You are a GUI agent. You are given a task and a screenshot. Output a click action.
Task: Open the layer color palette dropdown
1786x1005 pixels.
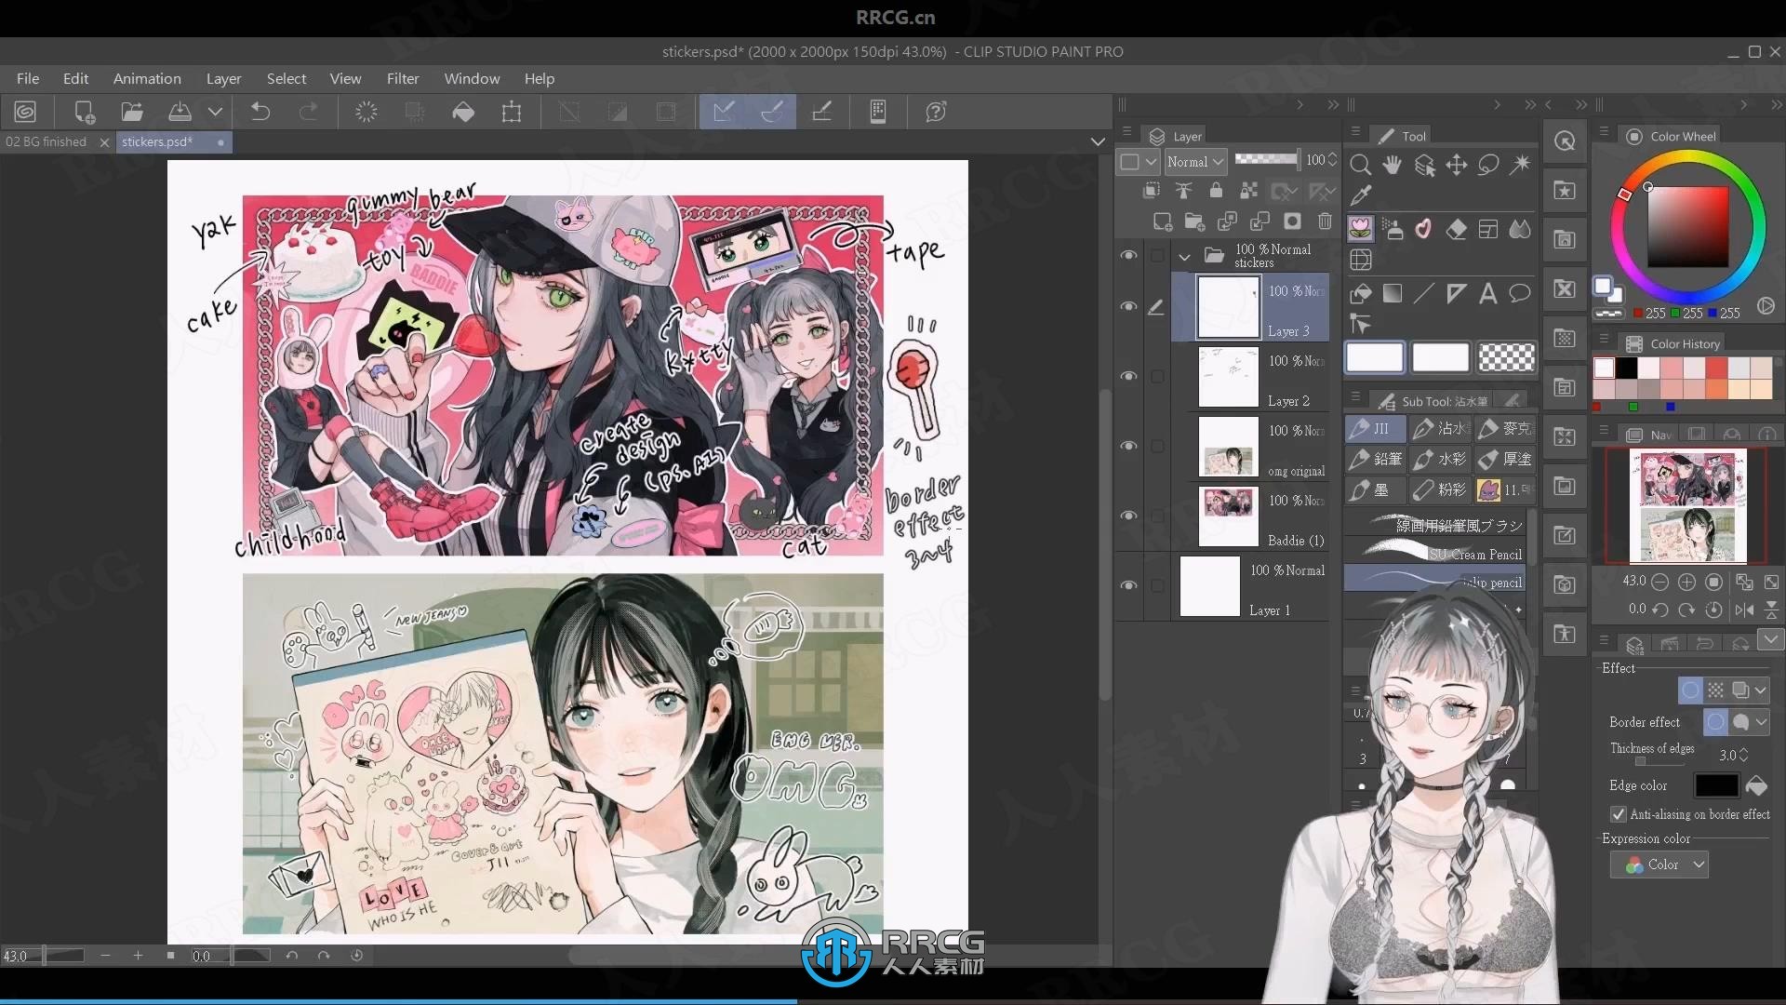pos(1138,161)
